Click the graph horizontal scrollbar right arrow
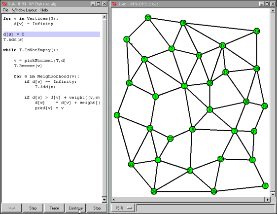 268,200
